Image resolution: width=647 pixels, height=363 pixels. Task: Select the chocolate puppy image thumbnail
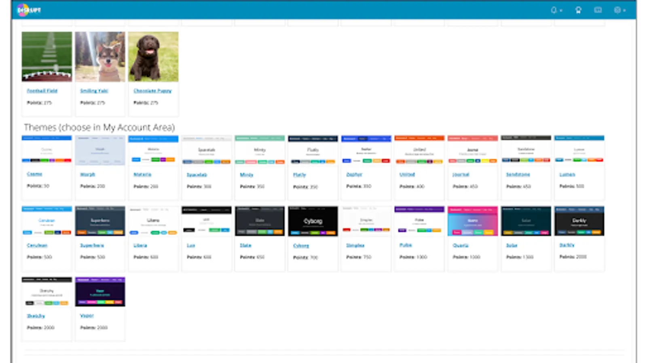(153, 57)
